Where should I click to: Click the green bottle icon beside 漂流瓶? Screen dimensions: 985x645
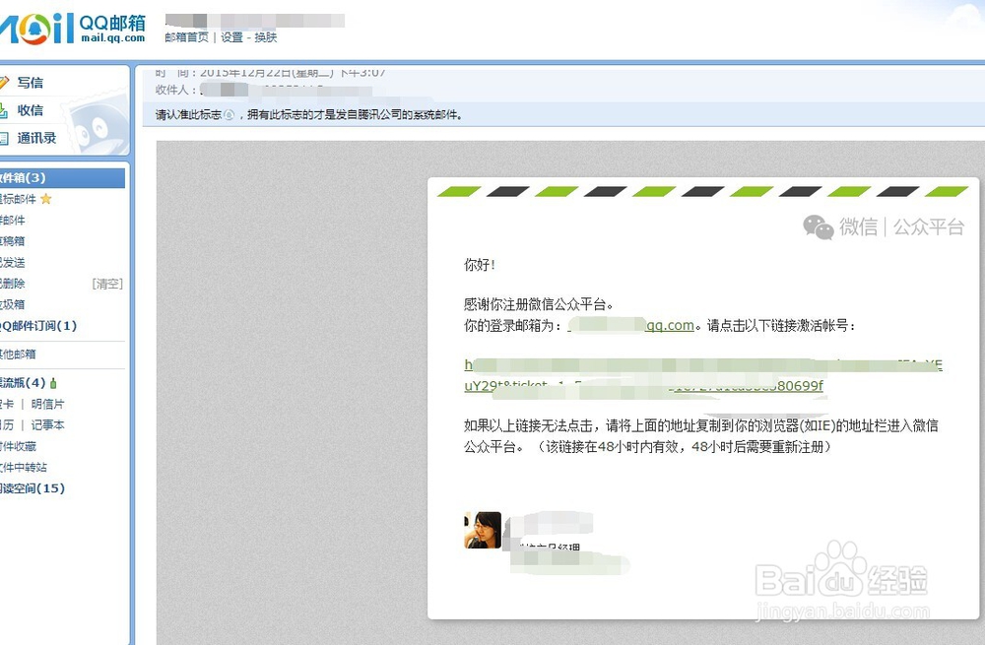pyautogui.click(x=53, y=382)
